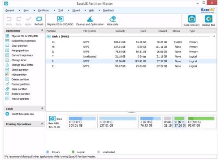This screenshot has width=218, height=160.
Task: Open the Wizard menu
Action: 76,10
